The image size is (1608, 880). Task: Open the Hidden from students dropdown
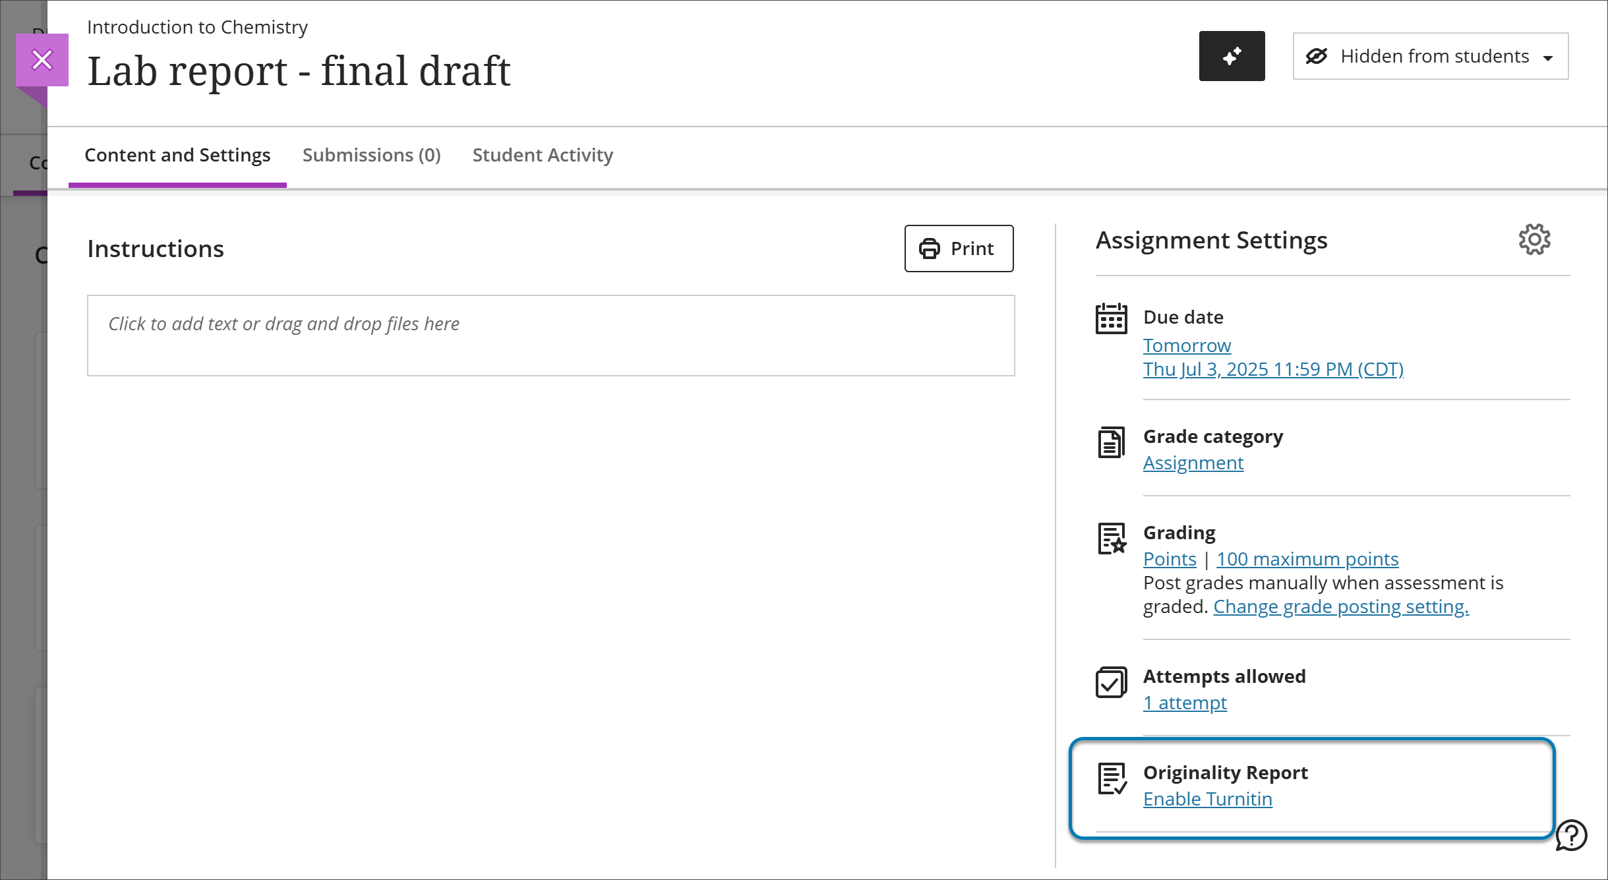(x=1429, y=56)
